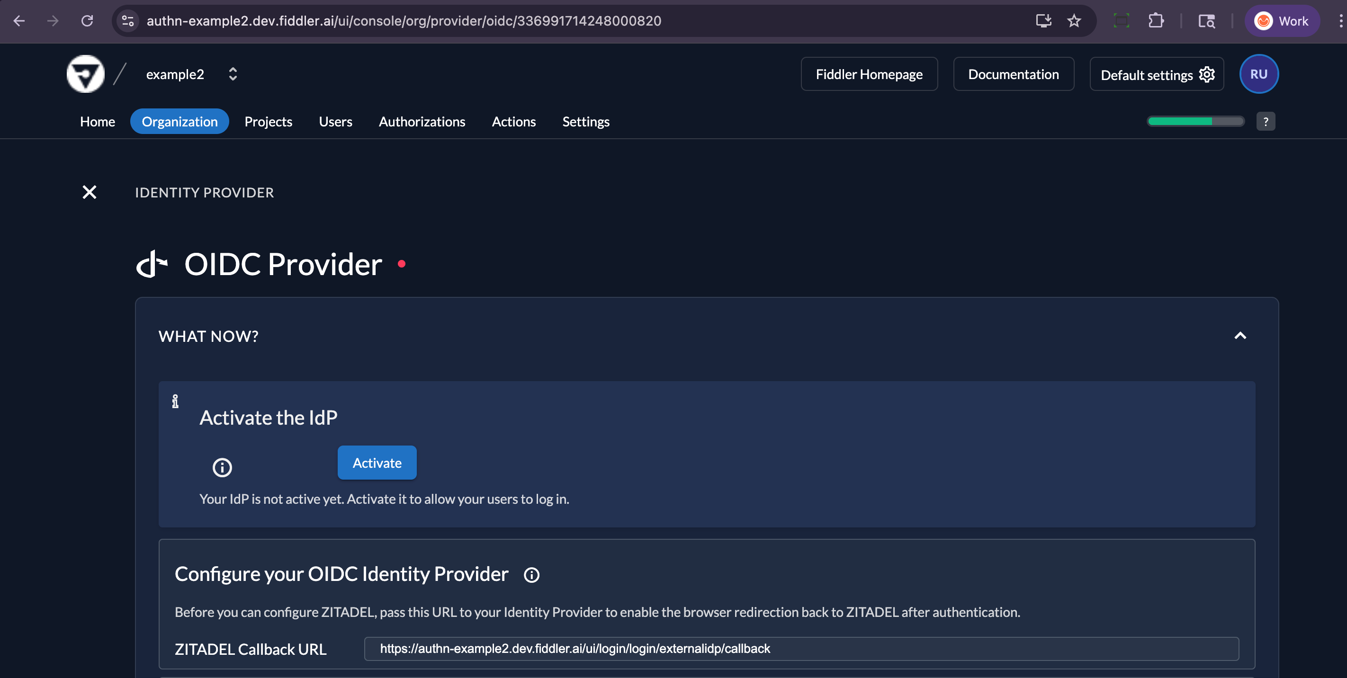1347x678 pixels.
Task: Open the Documentation page
Action: 1014,74
